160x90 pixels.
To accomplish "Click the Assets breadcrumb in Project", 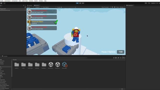I will pos(15,60).
